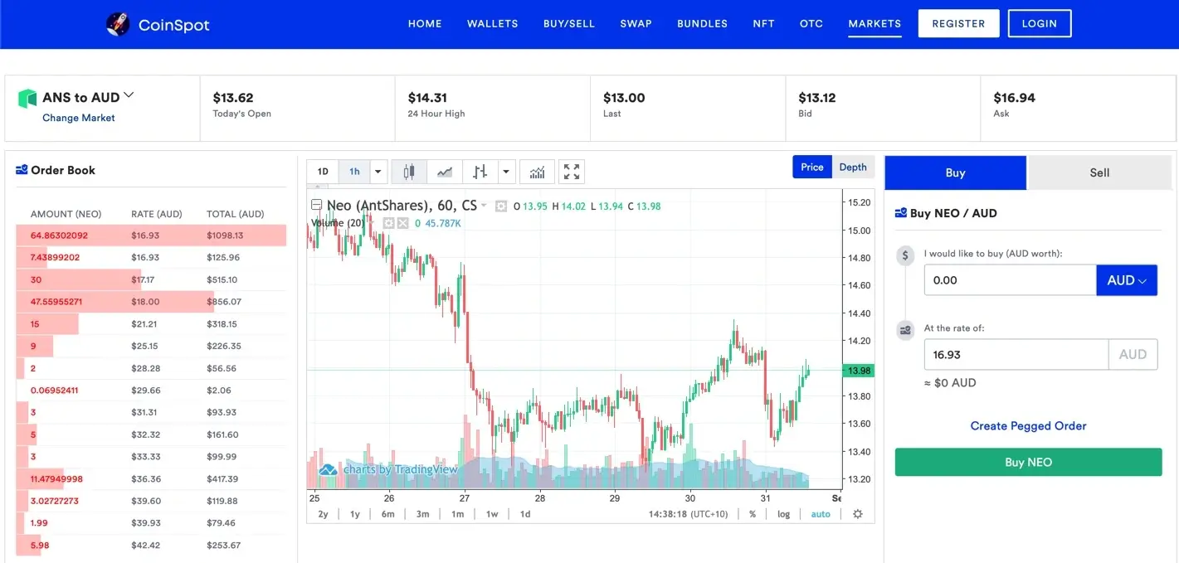Screen dimensions: 1179x563
Task: Select the Sell tab
Action: tap(1099, 172)
